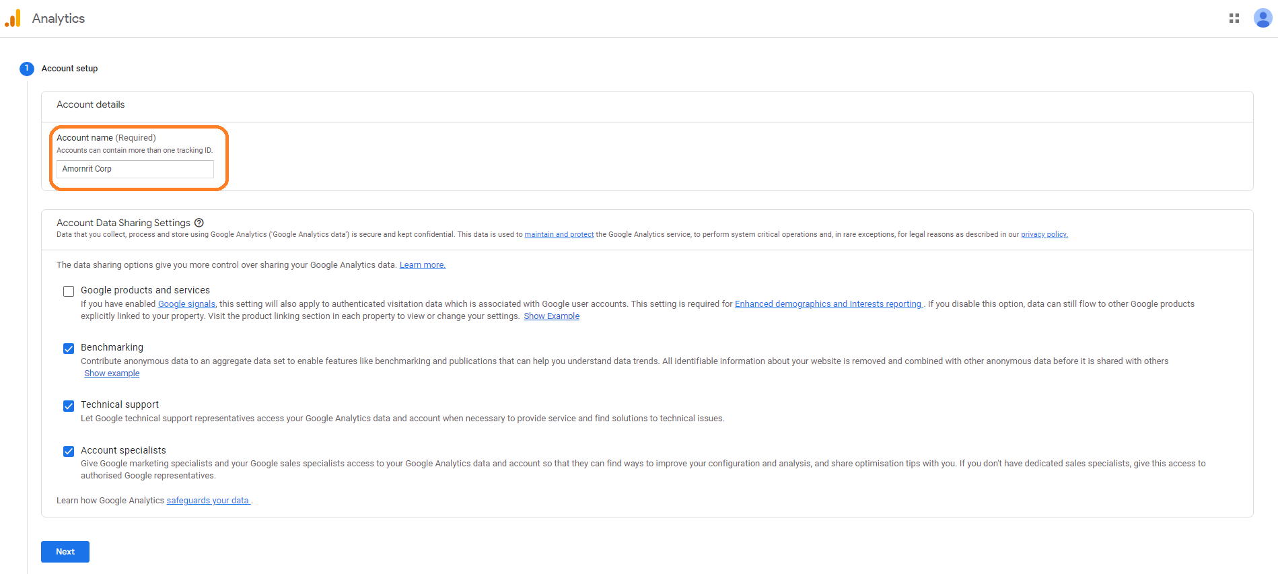The height and width of the screenshot is (574, 1278).
Task: Open the maintain and protect link
Action: pos(559,235)
